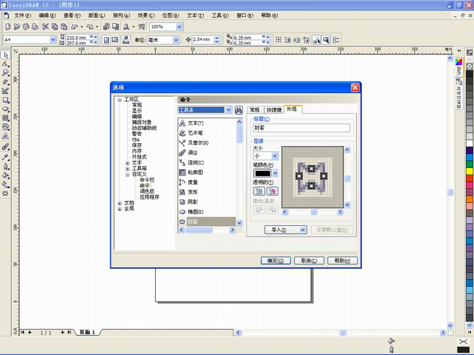Open the image size (大小) dropdown
474x355 pixels.
[x=274, y=156]
